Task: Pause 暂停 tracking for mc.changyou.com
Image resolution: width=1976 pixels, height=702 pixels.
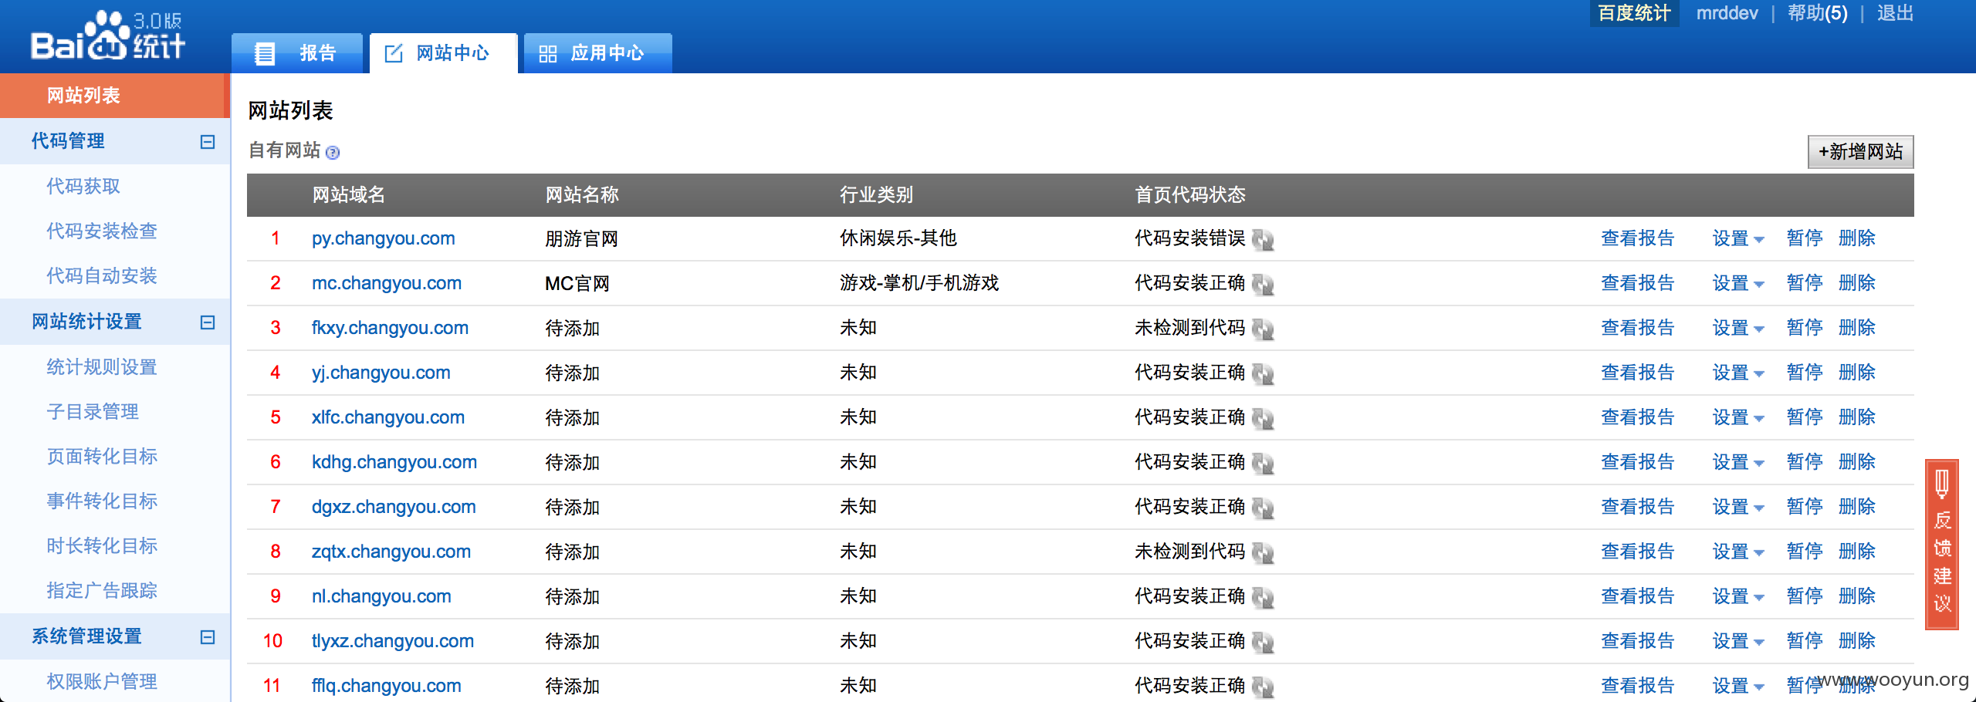Action: click(1805, 283)
